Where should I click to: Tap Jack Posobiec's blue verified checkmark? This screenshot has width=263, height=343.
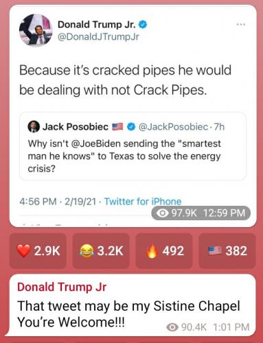131,126
